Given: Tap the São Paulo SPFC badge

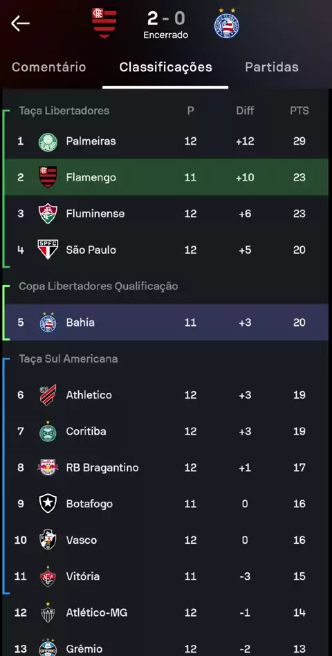Looking at the screenshot, I should [x=48, y=250].
